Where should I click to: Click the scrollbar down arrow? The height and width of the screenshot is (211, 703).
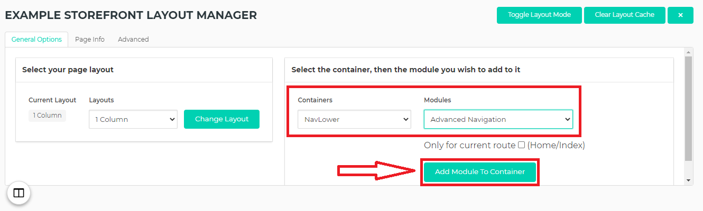(x=688, y=180)
